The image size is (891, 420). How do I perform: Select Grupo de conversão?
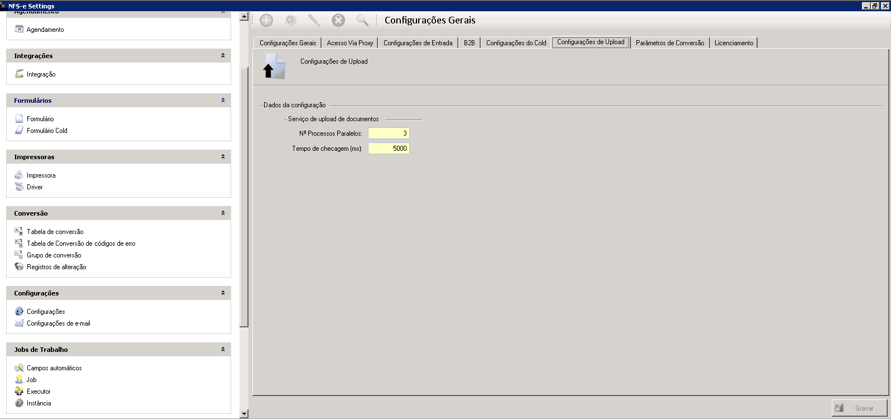[x=54, y=255]
